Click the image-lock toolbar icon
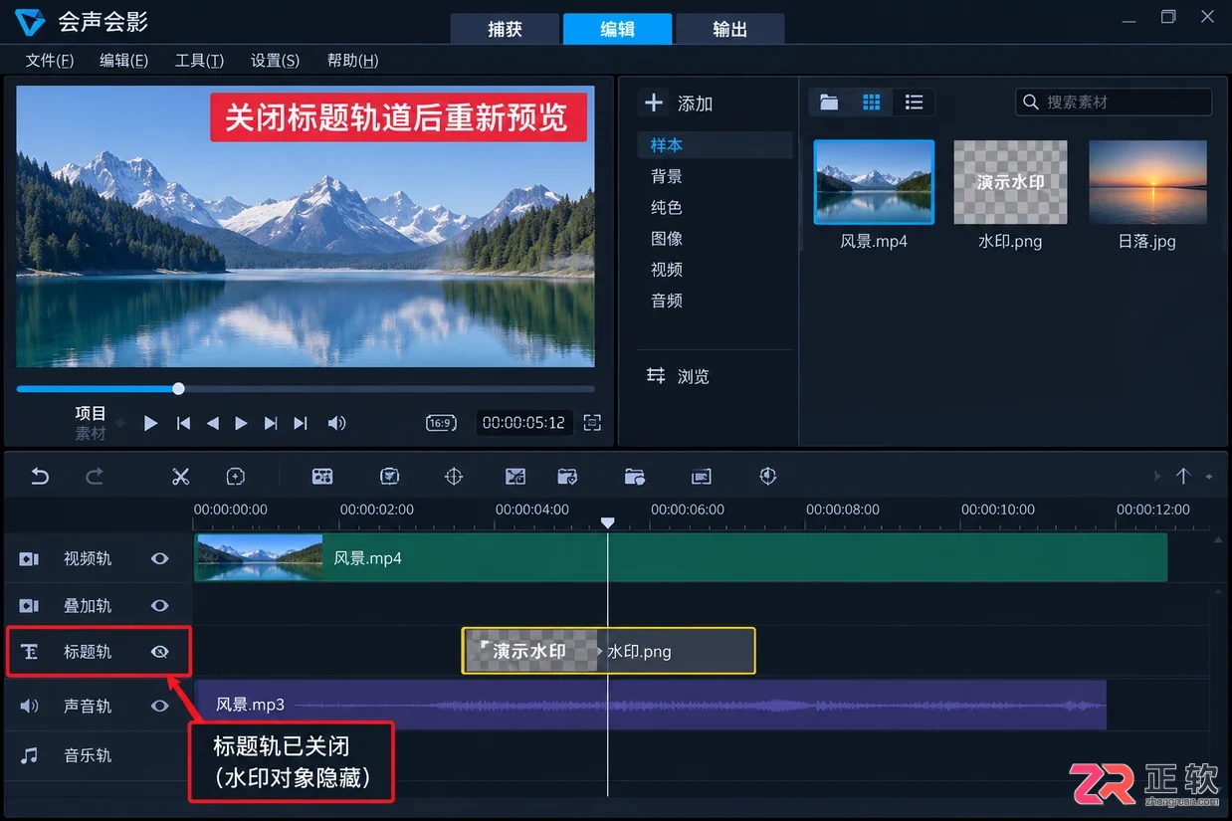The height and width of the screenshot is (821, 1232). (515, 477)
